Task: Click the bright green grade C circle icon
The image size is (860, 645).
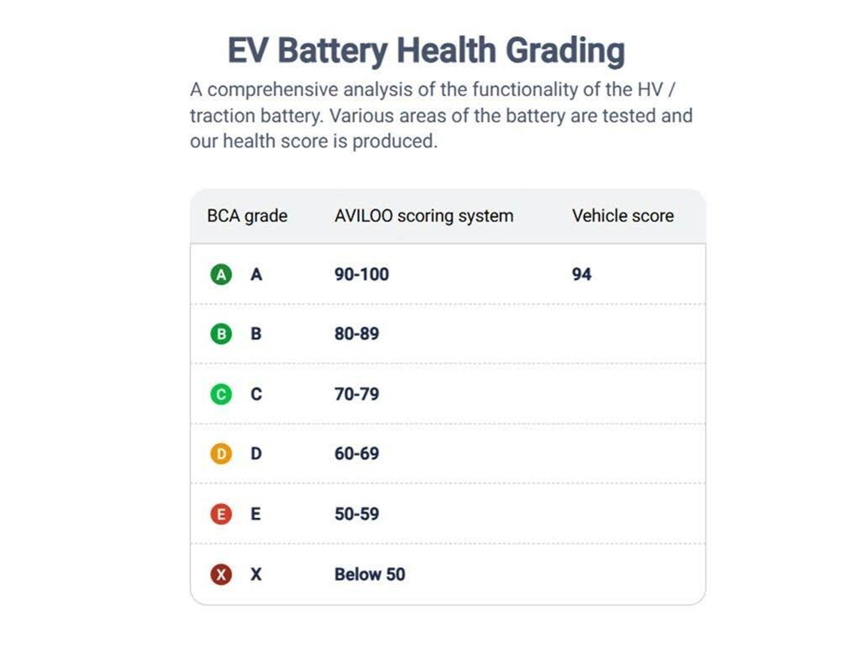Action: [221, 394]
